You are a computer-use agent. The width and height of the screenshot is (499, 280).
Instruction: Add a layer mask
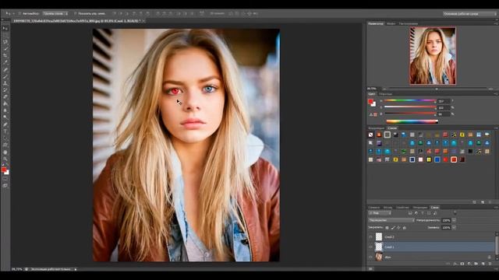coord(462,264)
